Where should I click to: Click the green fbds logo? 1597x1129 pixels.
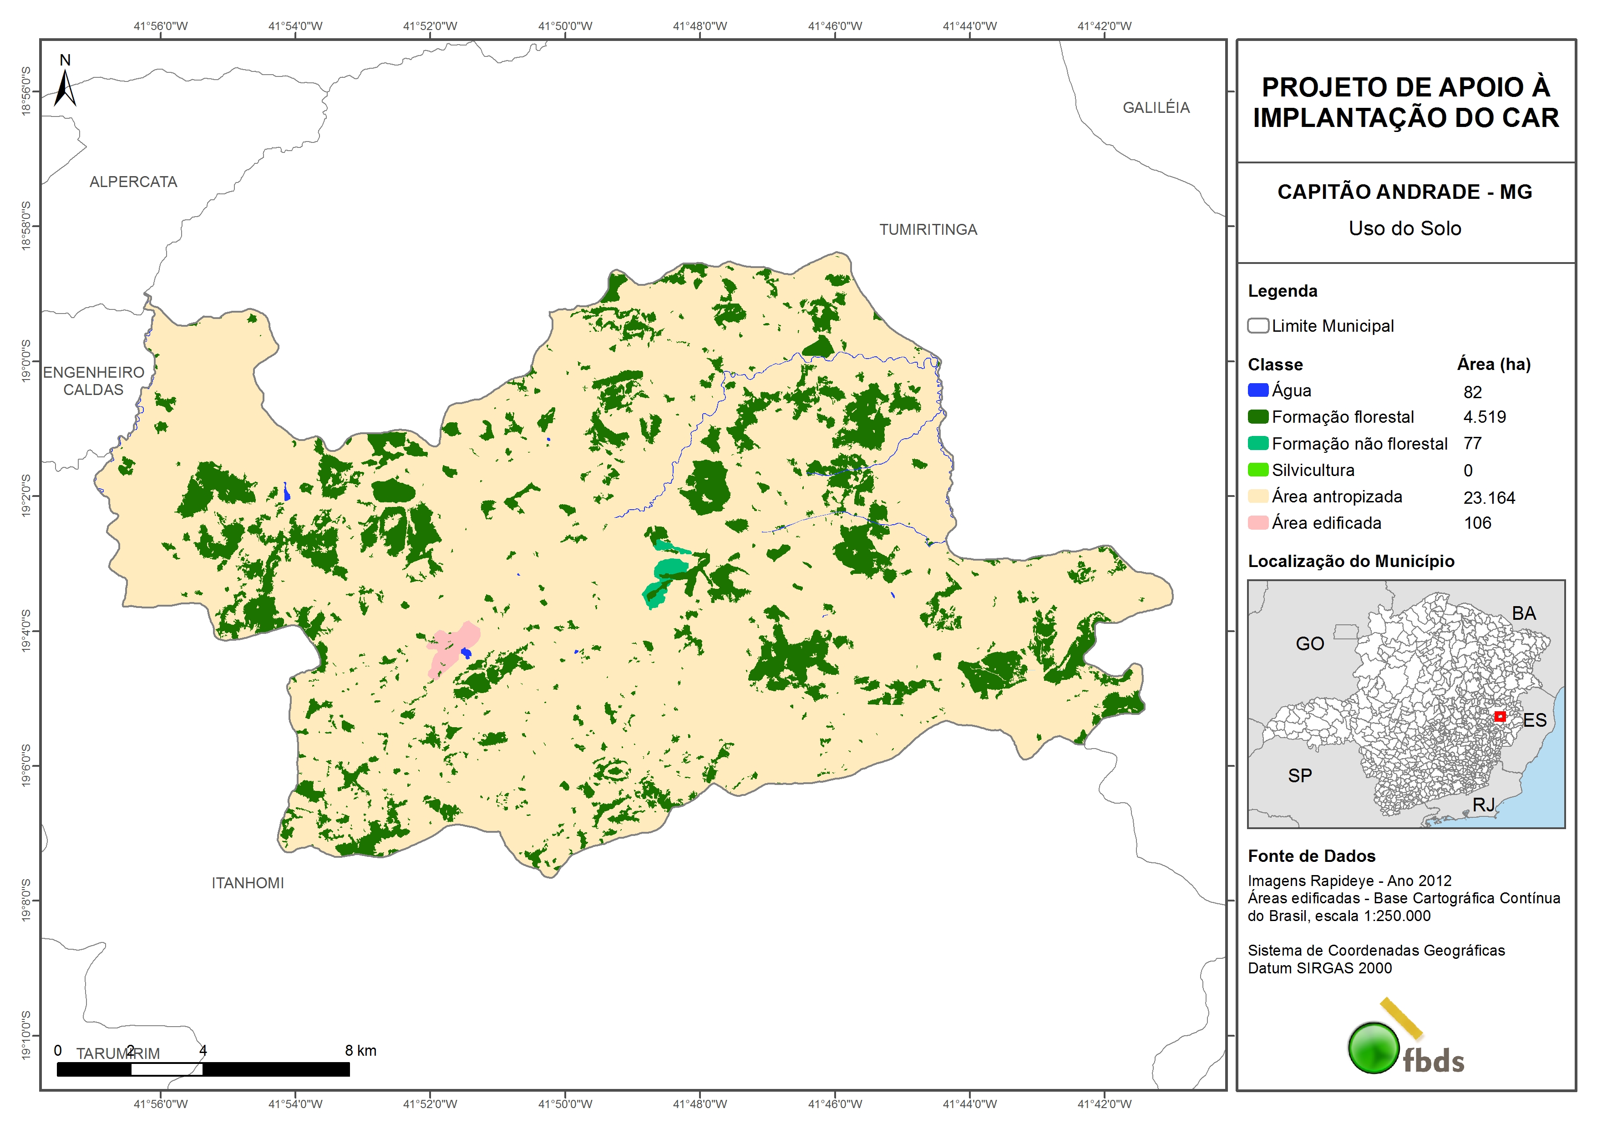pos(1374,1048)
